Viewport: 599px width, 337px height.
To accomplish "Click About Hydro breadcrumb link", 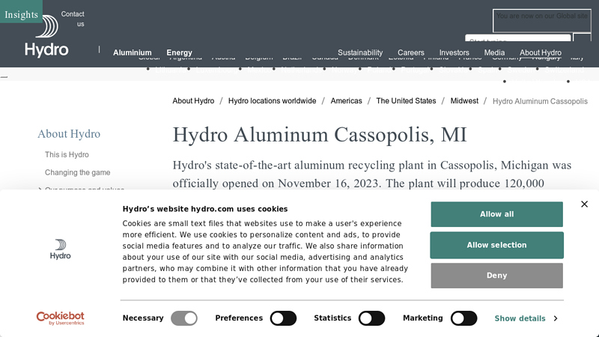I will (x=193, y=101).
